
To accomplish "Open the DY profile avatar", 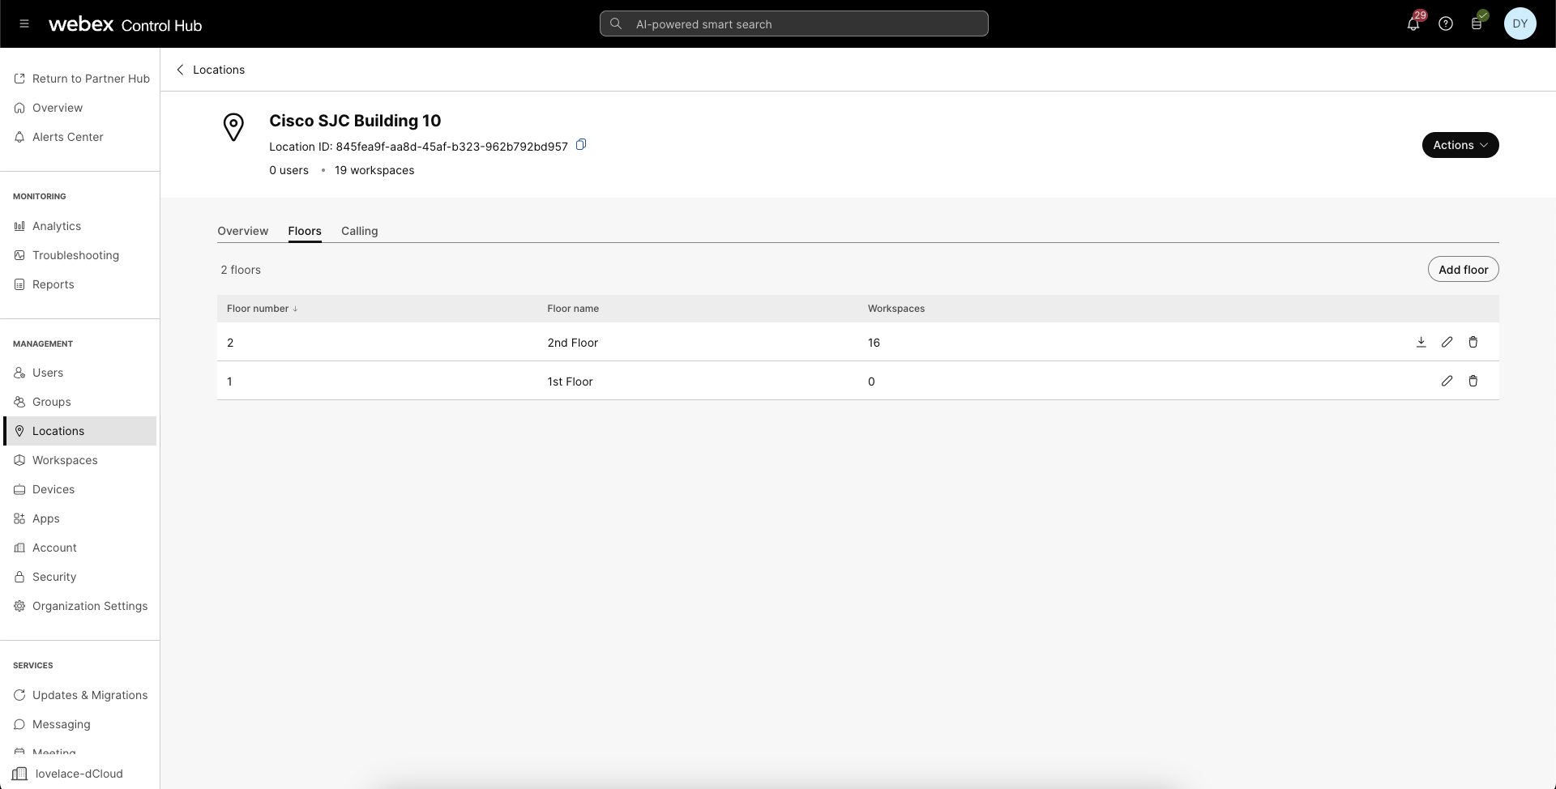I will [x=1520, y=23].
